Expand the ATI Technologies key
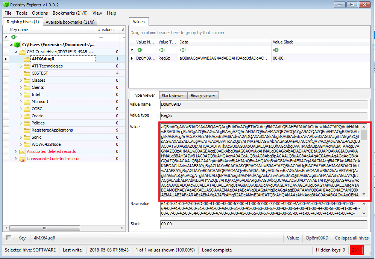 (x=21, y=66)
